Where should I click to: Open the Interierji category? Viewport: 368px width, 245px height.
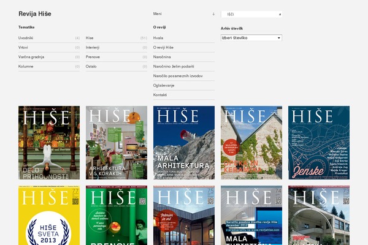click(x=117, y=48)
